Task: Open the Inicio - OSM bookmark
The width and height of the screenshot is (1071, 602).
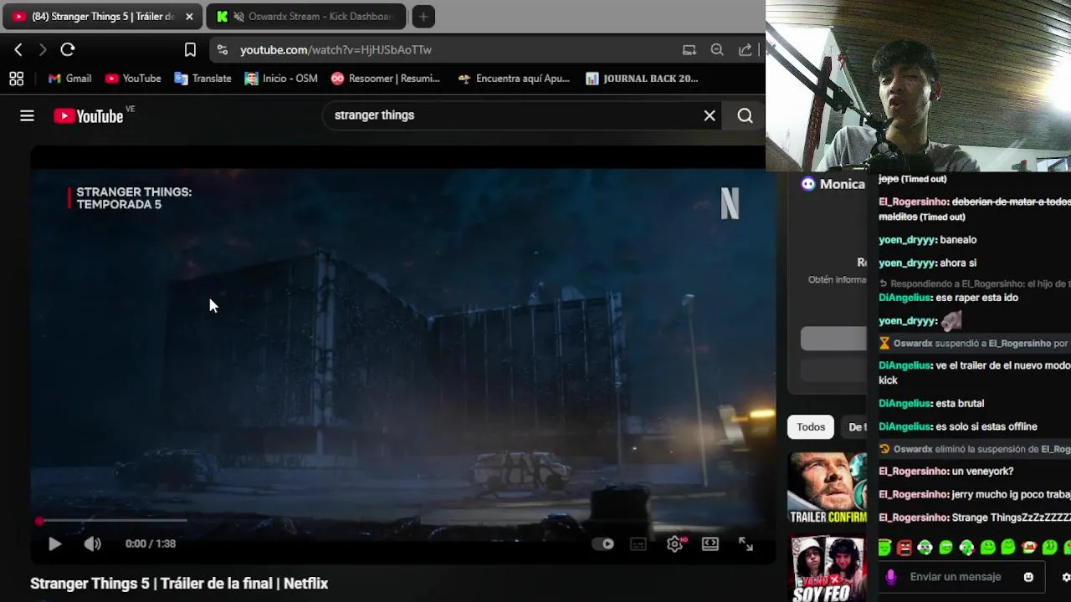Action: (281, 79)
